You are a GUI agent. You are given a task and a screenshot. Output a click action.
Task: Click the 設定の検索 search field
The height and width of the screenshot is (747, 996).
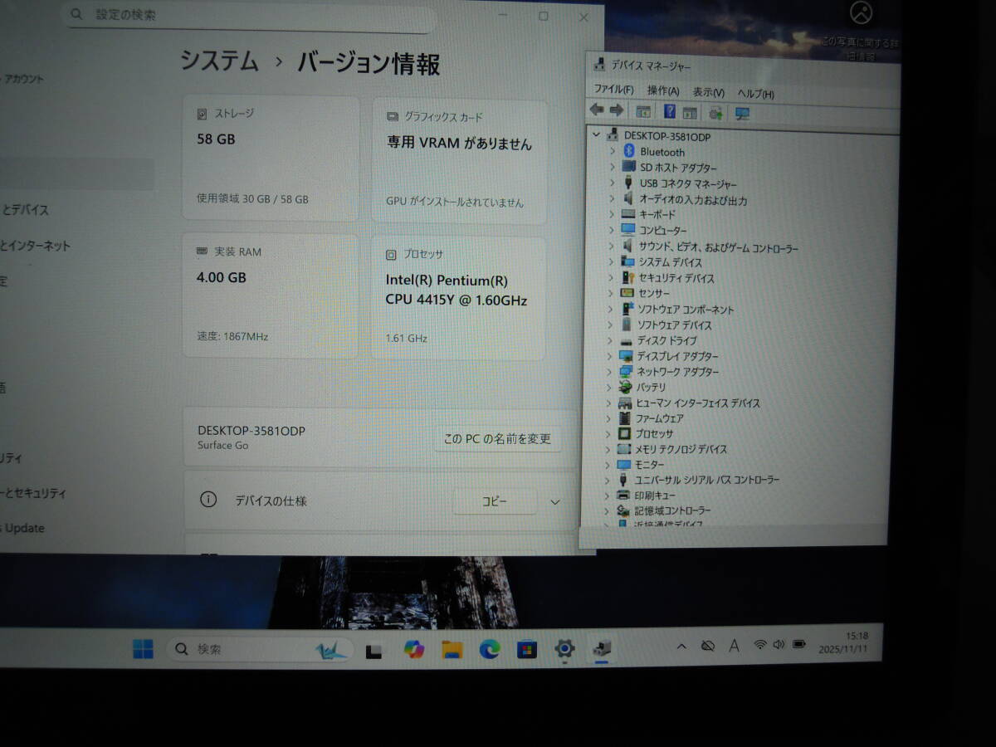[249, 15]
